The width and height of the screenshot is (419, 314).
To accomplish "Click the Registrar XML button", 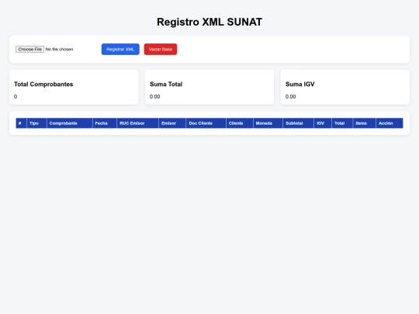I will click(x=120, y=50).
